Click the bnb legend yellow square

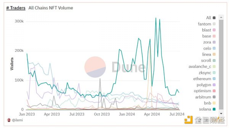[x=214, y=103]
